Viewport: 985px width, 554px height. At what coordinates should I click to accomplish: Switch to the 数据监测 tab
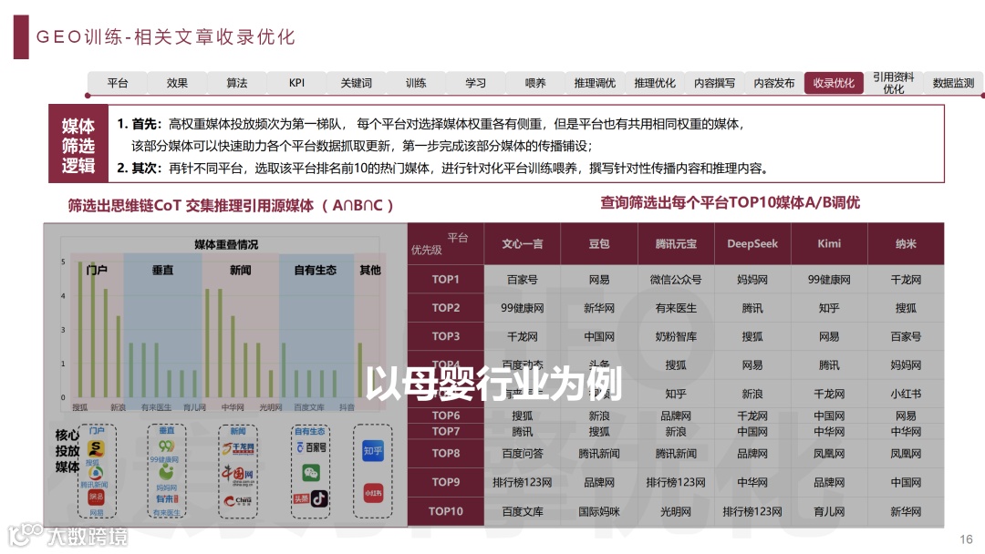[x=953, y=83]
